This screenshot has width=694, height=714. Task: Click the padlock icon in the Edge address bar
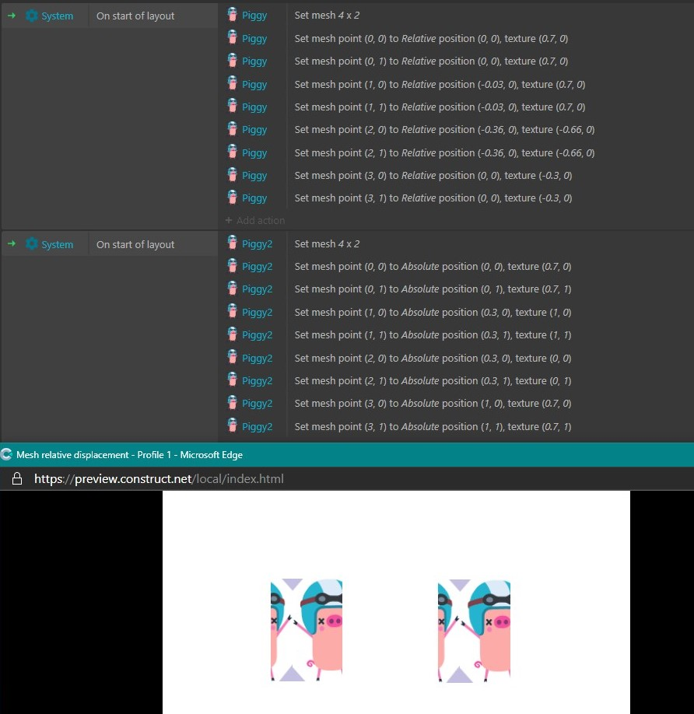point(17,478)
